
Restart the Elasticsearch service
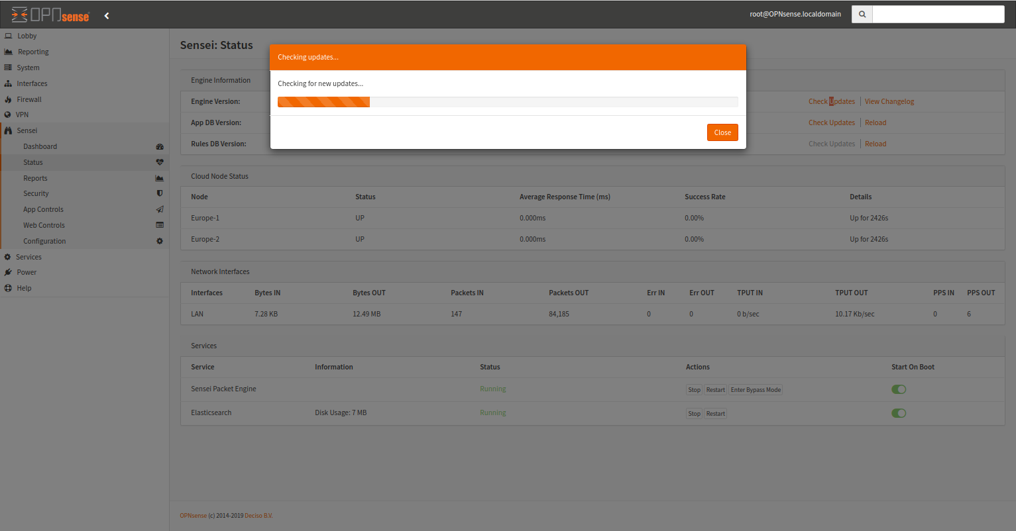715,414
